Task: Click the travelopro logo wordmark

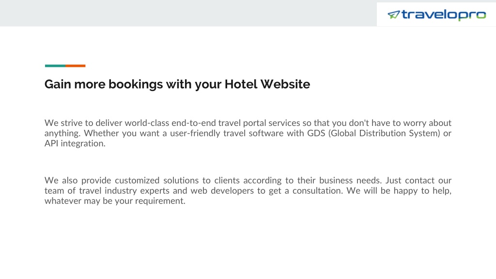Action: [x=444, y=15]
